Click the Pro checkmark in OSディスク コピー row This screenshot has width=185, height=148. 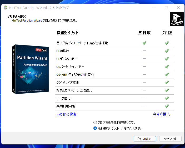point(167,59)
